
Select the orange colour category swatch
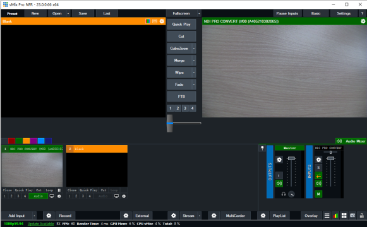pos(27,141)
